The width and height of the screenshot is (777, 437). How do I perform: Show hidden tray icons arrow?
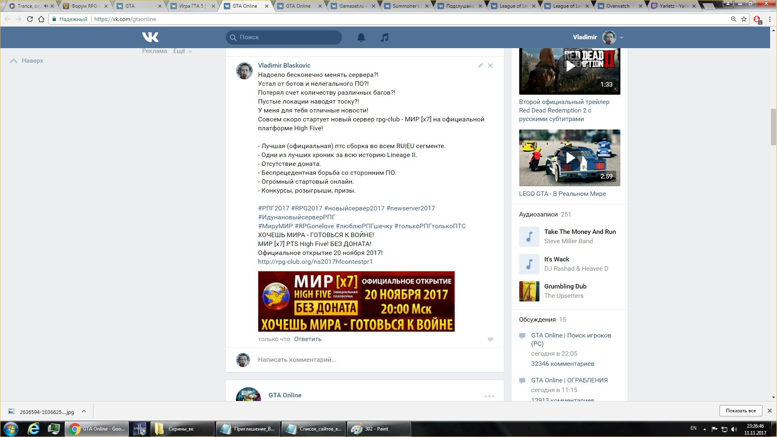pos(705,429)
